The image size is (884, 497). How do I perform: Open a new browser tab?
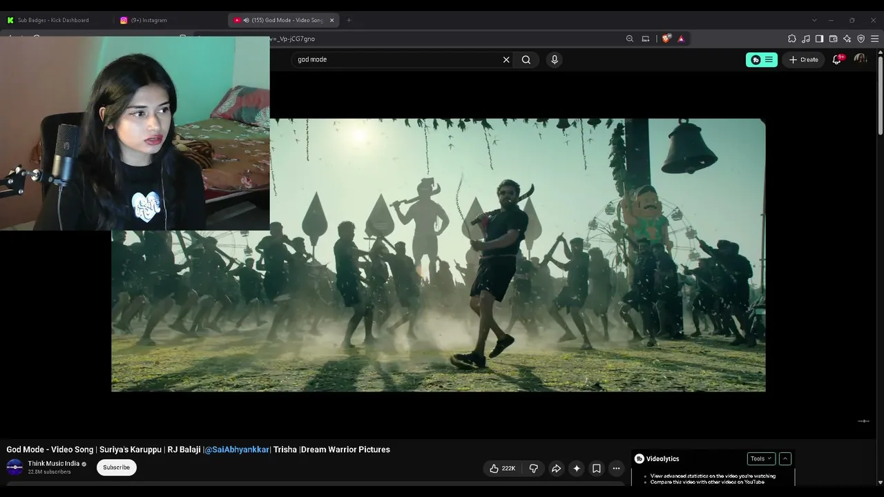pos(349,20)
